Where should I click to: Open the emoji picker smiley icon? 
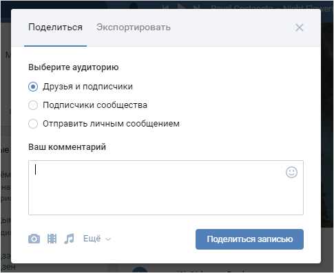(x=291, y=172)
